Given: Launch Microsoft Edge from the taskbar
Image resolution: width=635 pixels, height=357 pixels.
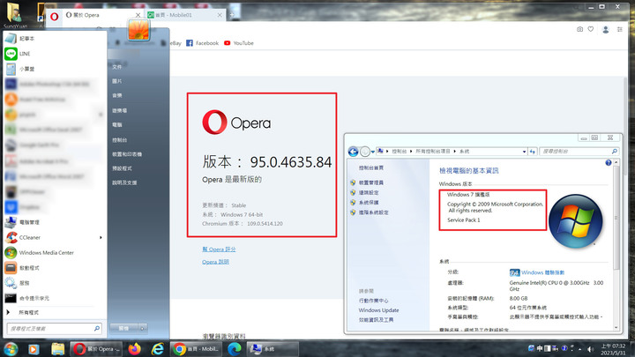Looking at the screenshot, I should click(x=234, y=349).
